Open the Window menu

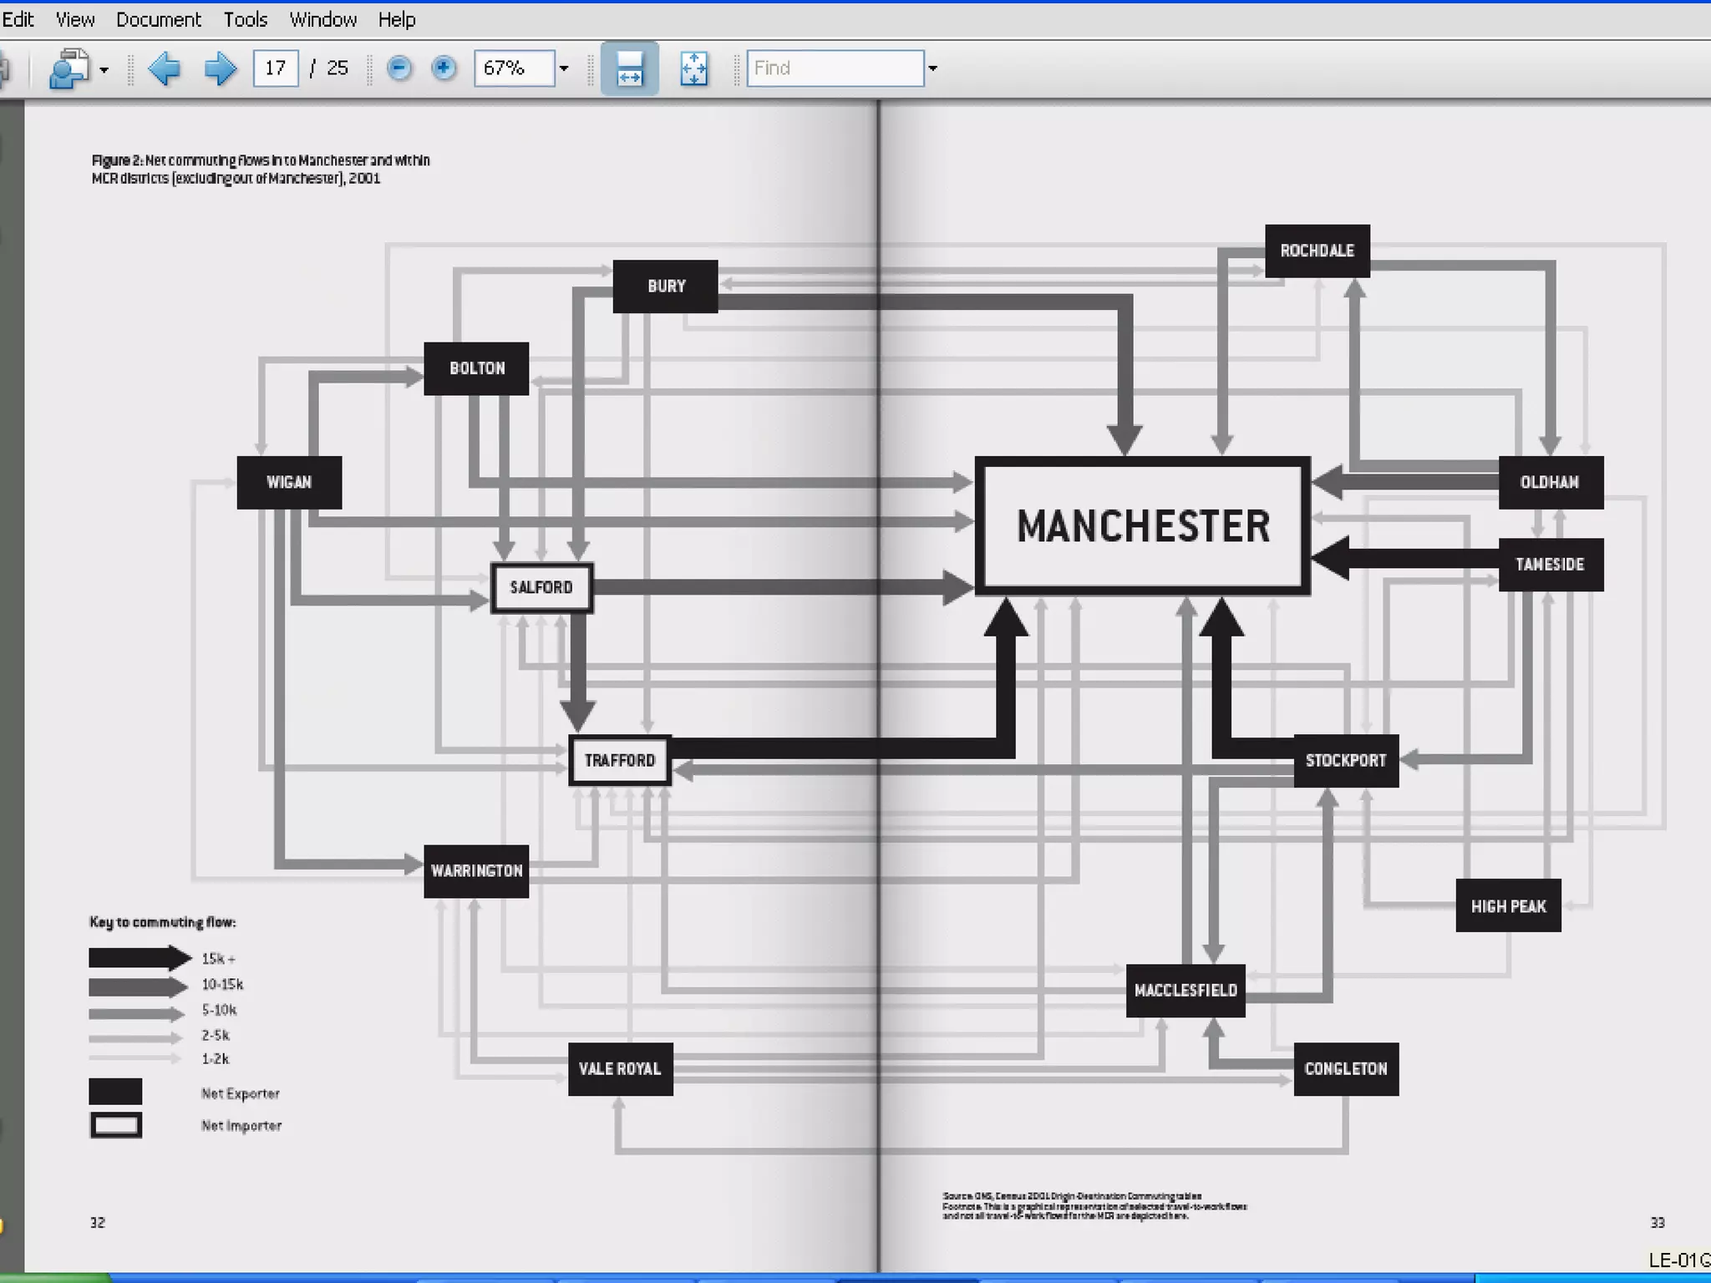tap(322, 19)
